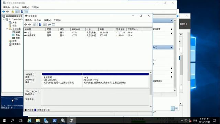Sort by 可用百分比 (% Free) column header
The height and width of the screenshot is (124, 220).
(134, 29)
